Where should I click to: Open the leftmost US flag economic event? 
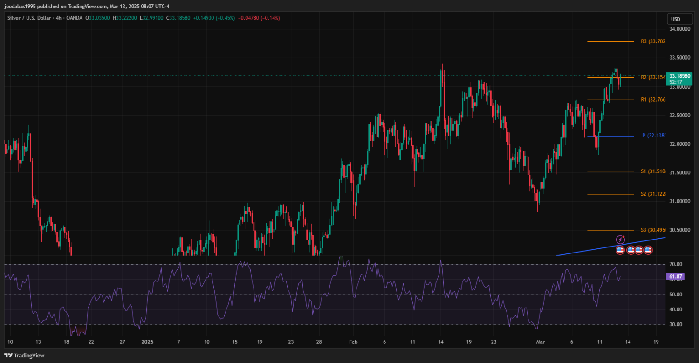620,250
